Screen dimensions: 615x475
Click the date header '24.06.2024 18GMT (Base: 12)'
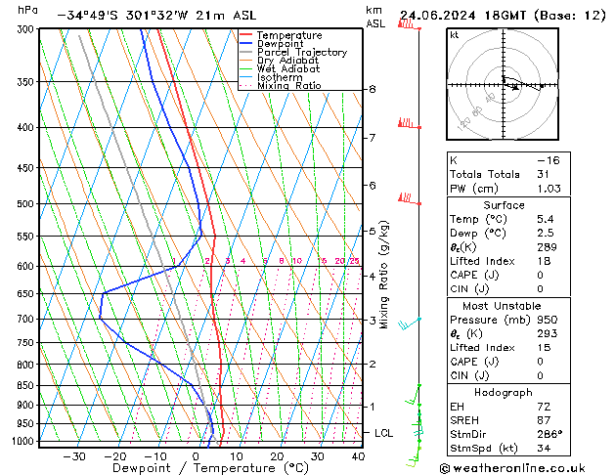coord(503,16)
